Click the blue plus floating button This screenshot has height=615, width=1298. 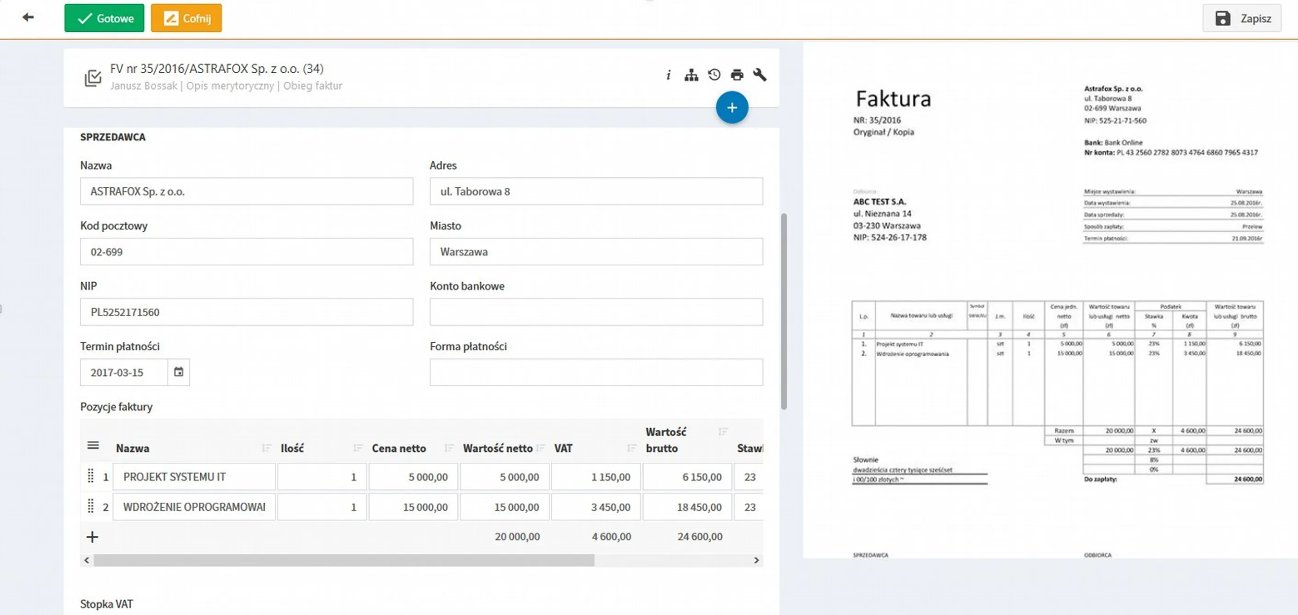tap(732, 107)
